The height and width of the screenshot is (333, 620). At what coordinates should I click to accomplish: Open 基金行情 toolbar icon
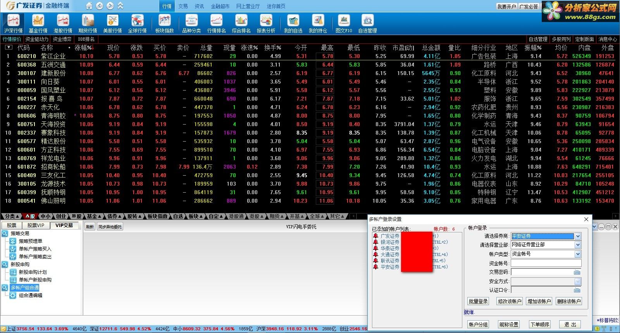point(38,23)
